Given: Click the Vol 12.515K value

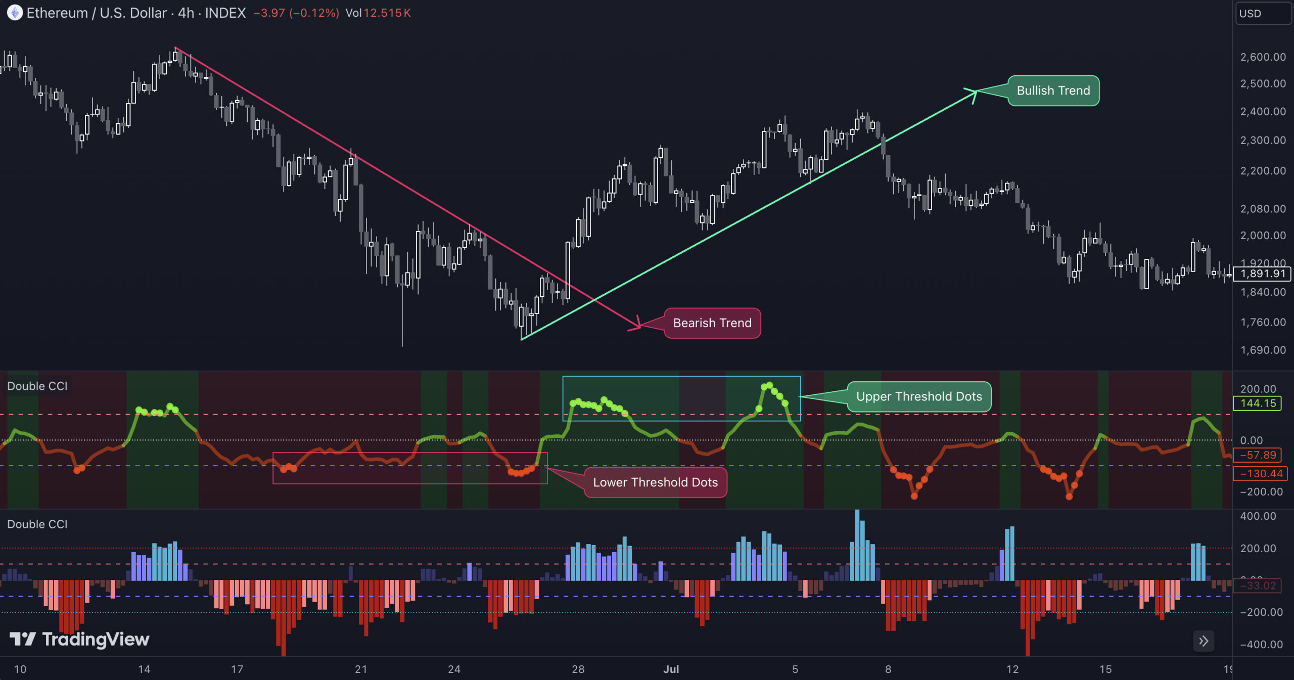Looking at the screenshot, I should click(378, 13).
